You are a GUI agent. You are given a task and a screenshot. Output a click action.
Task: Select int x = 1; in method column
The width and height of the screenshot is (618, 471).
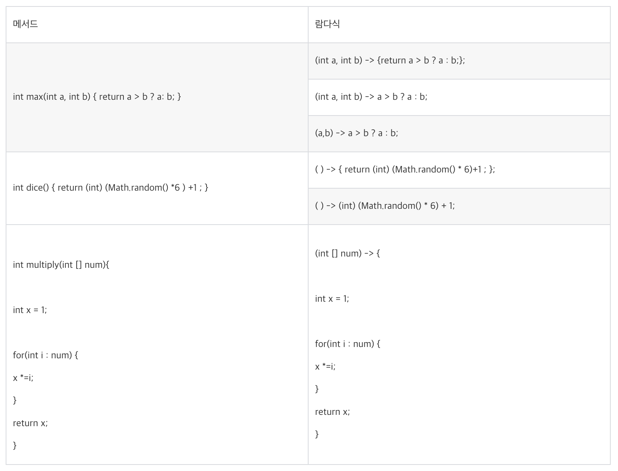pyautogui.click(x=30, y=310)
